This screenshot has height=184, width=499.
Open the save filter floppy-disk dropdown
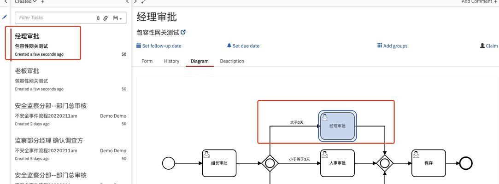coord(117,18)
